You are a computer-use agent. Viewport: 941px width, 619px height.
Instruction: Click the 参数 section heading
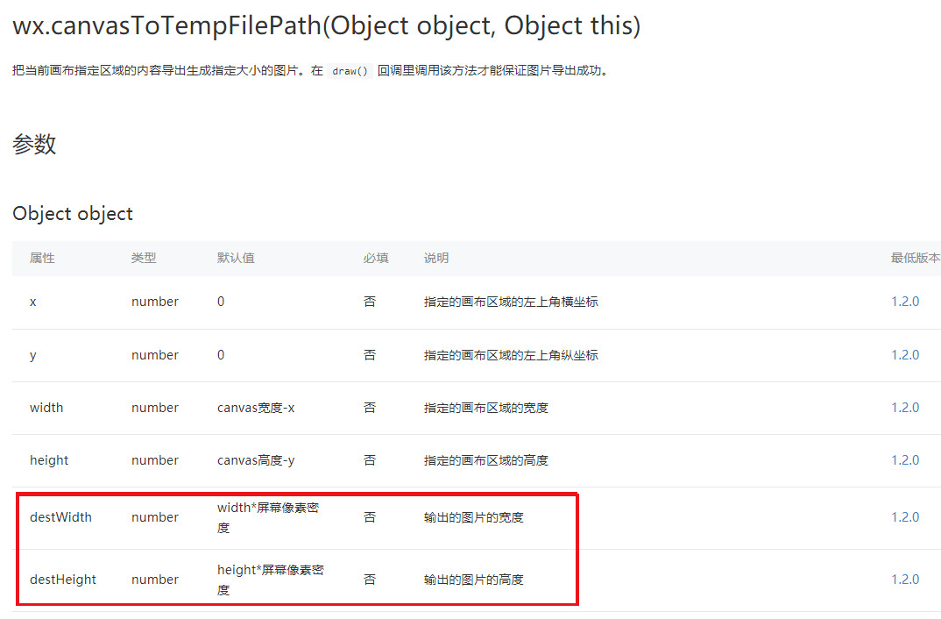pyautogui.click(x=34, y=144)
